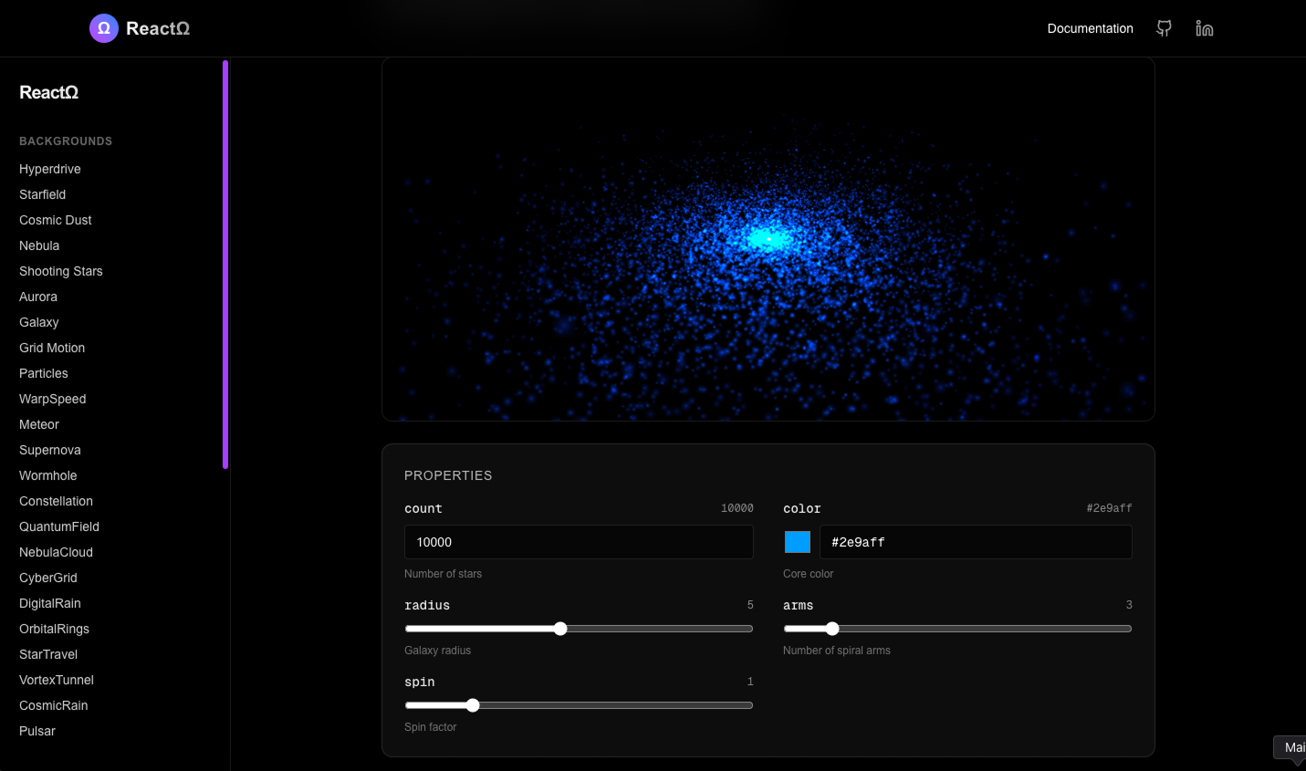1306x771 pixels.
Task: Adjust the radius slider
Action: (x=559, y=629)
